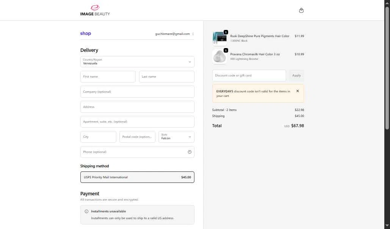Click the Apply discount button
Image resolution: width=390 pixels, height=229 pixels.
[296, 75]
